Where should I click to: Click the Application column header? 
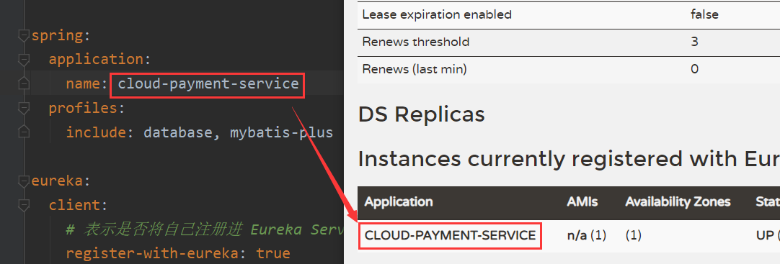pyautogui.click(x=399, y=202)
